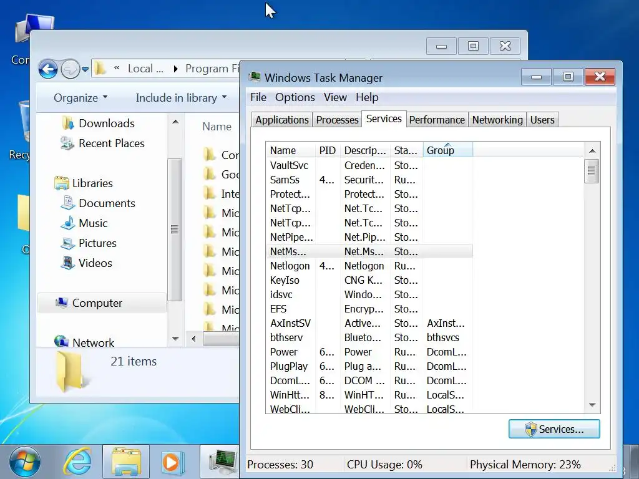Screen dimensions: 639x479
Task: Click services list scroll up arrow
Action: (592, 151)
